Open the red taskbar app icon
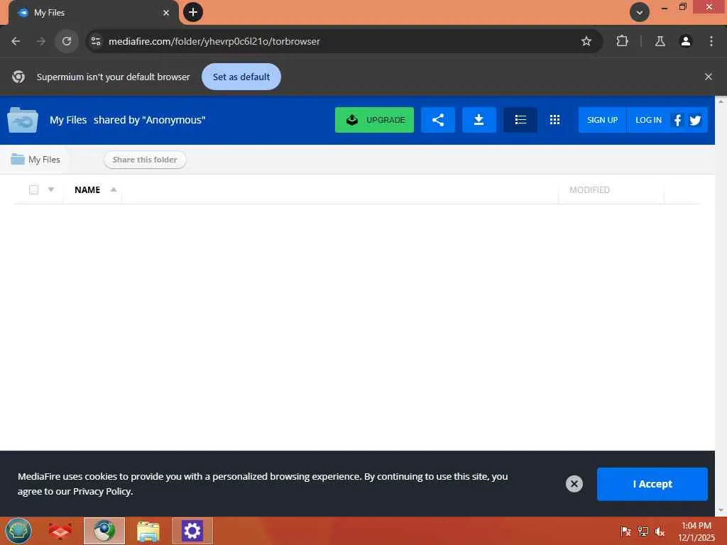 (x=60, y=531)
